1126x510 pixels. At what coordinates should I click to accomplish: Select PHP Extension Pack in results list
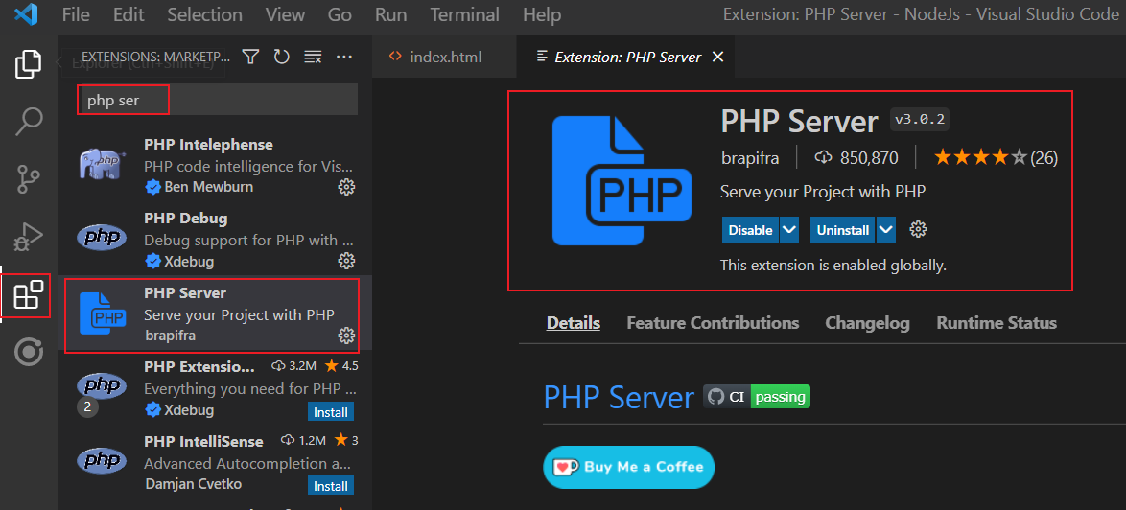[215, 387]
